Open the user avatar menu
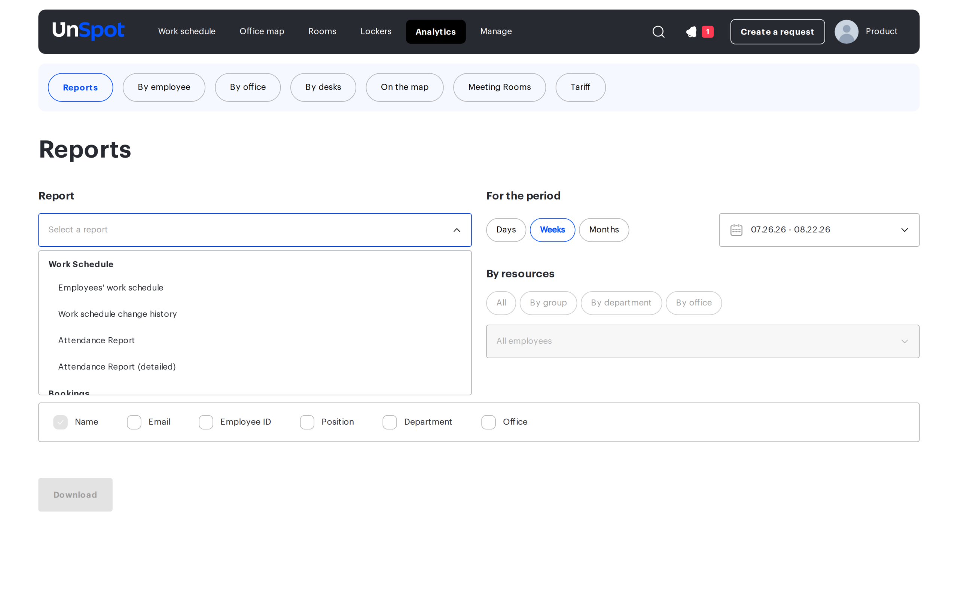Image resolution: width=958 pixels, height=599 pixels. (846, 32)
